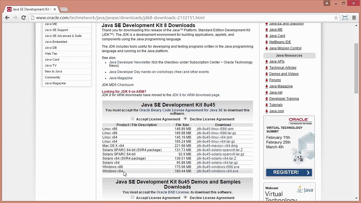Click the arrow icon next to Forums

[267, 80]
